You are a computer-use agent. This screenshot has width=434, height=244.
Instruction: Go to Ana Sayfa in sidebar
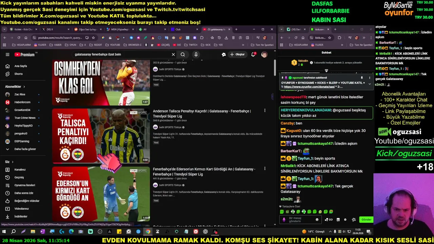[21, 66]
